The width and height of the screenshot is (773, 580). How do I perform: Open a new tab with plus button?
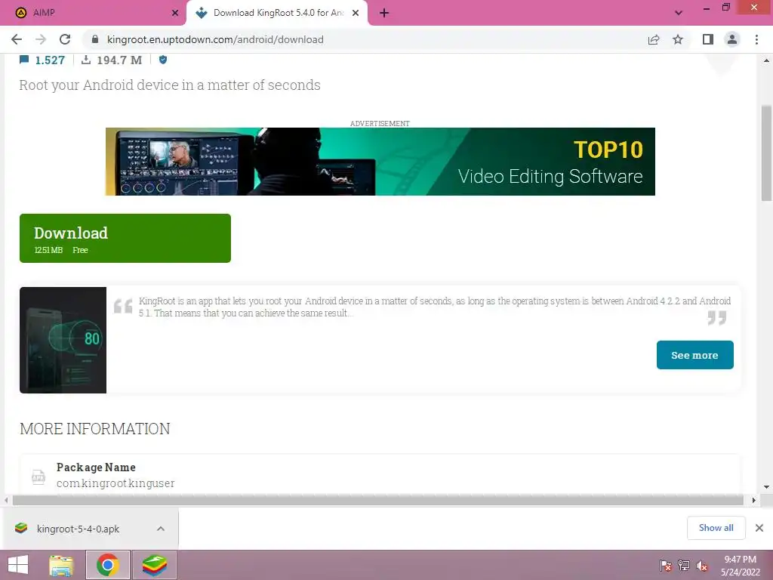384,13
